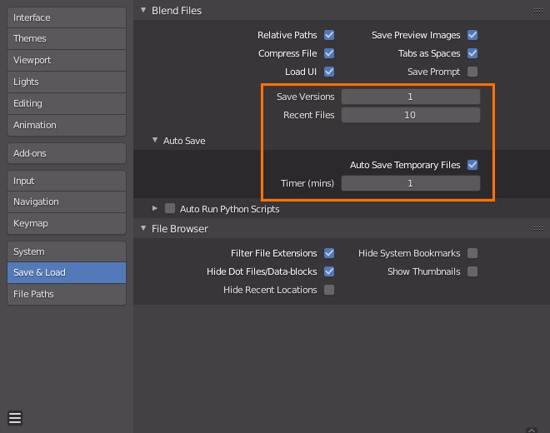Collapse the Blend Files panel
Viewport: 550px width, 433px height.
[143, 10]
